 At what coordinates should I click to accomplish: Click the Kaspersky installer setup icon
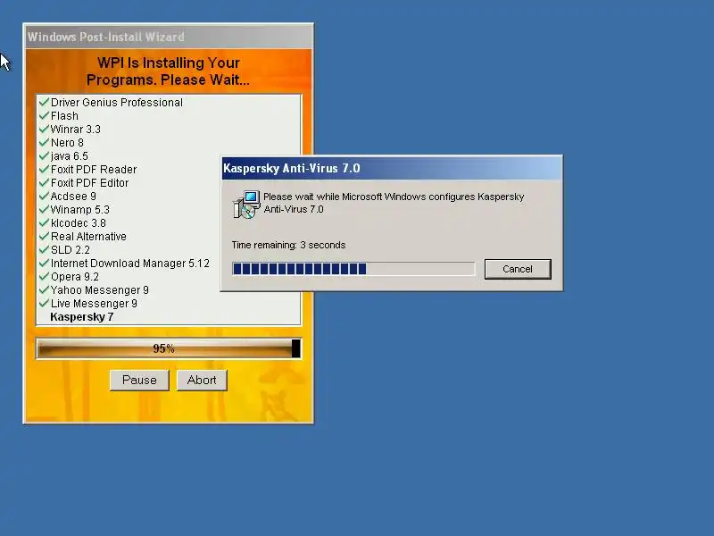(x=246, y=205)
